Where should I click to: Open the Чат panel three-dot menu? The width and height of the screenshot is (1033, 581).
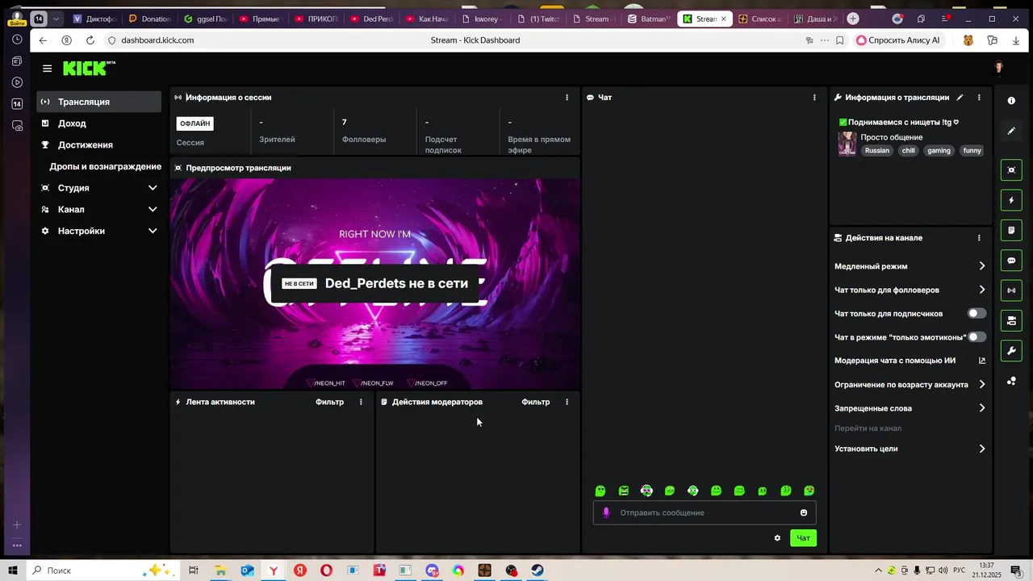(814, 98)
